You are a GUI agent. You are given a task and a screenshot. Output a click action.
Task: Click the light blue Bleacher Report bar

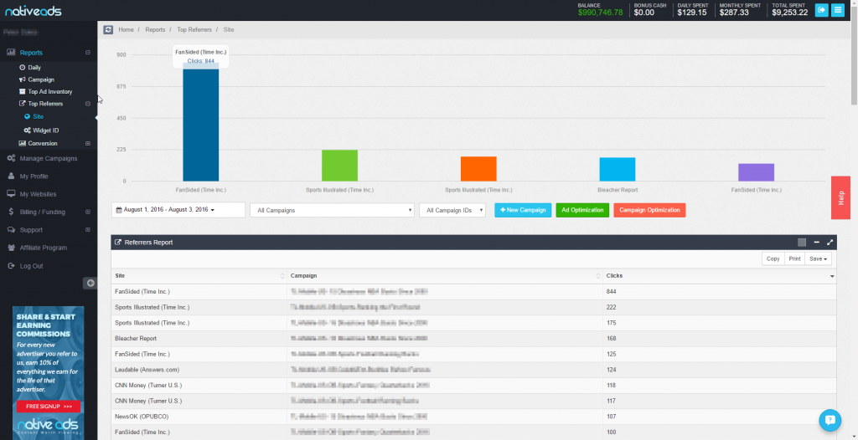pos(618,170)
